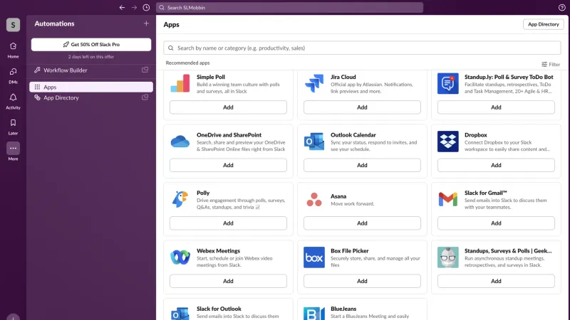
Task: Click the OneDrive and SharePoint cloud icon
Action: coord(180,141)
